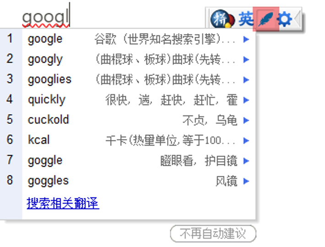Image resolution: width=325 pixels, height=247 pixels.
Task: Click the translation 不贞, 乌龟
Action: pos(210,120)
